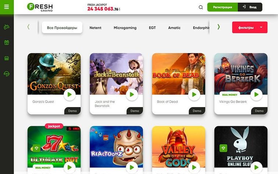Open the 24-hour support sidebar icon
The width and height of the screenshot is (278, 174).
7,74
